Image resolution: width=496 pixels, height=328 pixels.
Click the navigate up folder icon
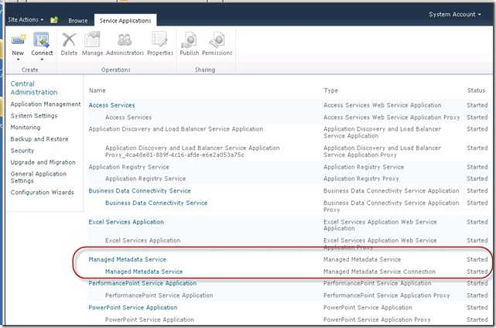pyautogui.click(x=54, y=19)
